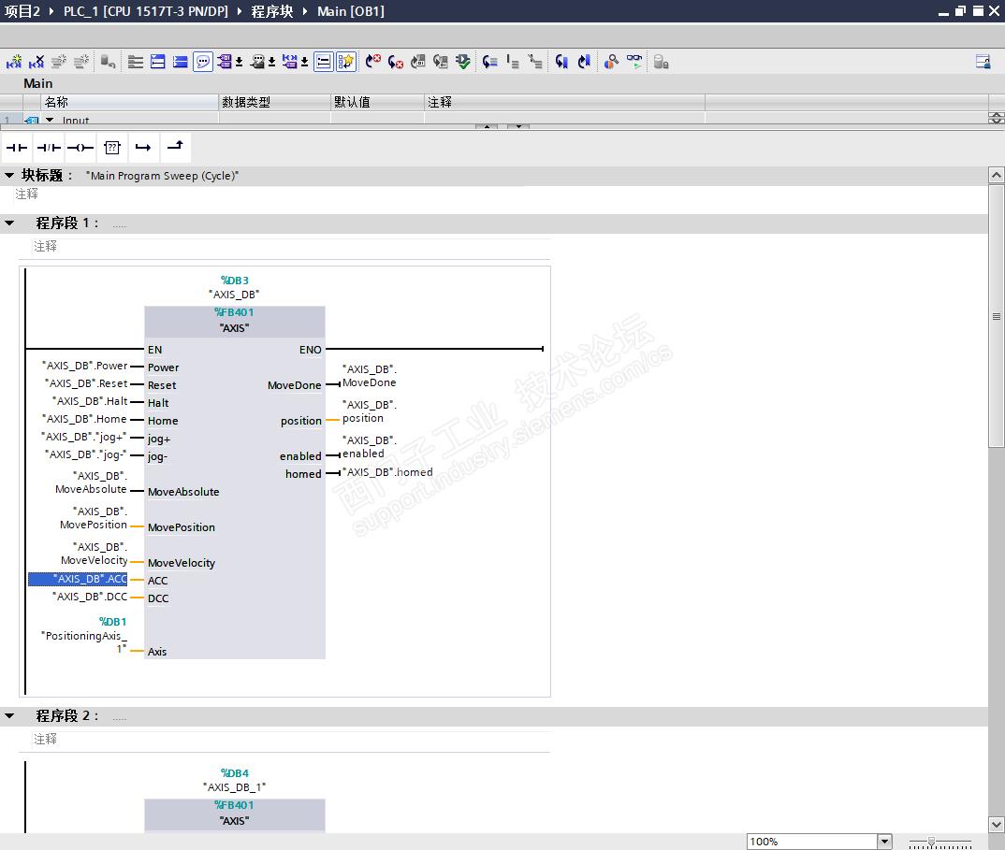The height and width of the screenshot is (850, 1005).
Task: Click the Delete network toolbar icon
Action: coord(36,62)
